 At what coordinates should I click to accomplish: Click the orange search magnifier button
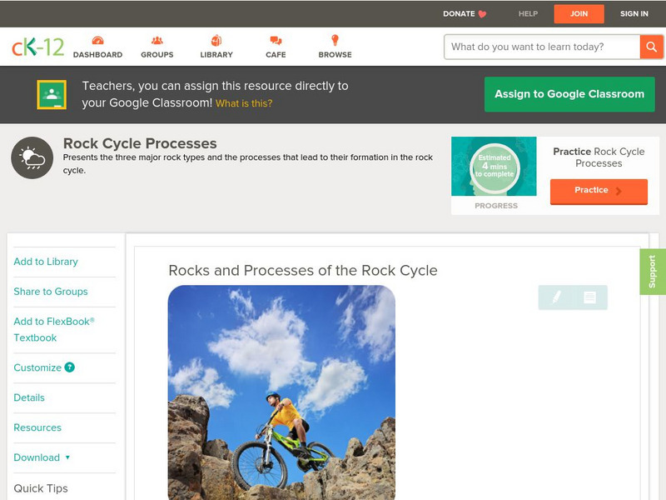click(651, 47)
